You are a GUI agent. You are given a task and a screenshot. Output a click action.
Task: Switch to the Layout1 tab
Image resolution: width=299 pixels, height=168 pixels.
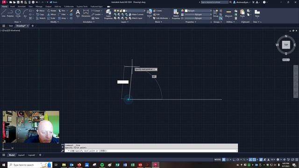21,155
